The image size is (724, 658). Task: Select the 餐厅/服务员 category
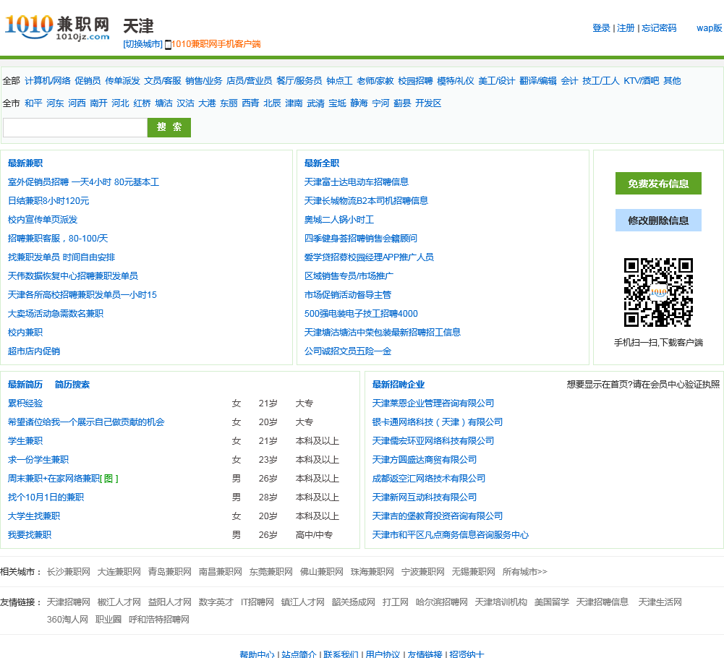(x=299, y=81)
